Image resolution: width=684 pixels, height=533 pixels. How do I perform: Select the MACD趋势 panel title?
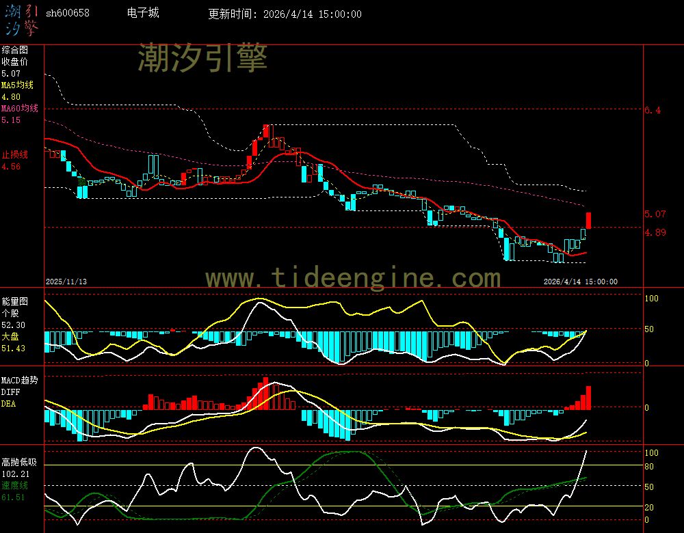pyautogui.click(x=19, y=379)
